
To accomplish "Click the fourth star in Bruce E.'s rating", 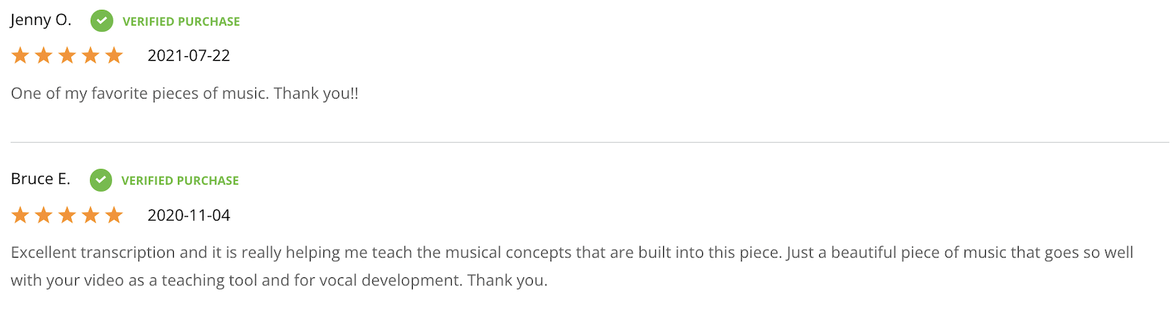I will pos(90,215).
